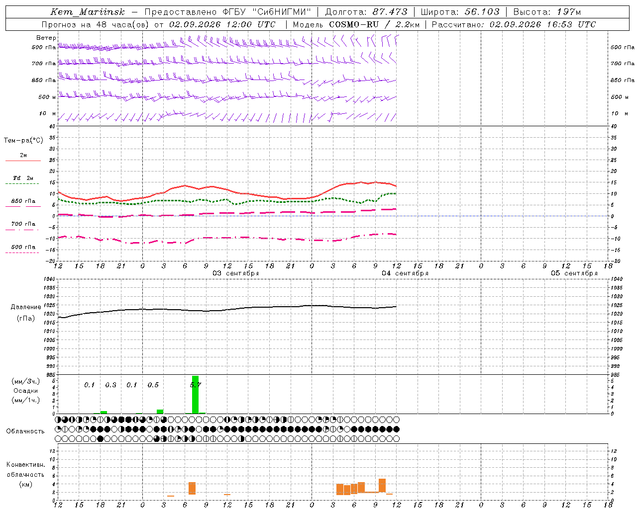The height and width of the screenshot is (509, 637).
Task: Click the 700 гПа temperature legend entry
Action: click(x=23, y=224)
